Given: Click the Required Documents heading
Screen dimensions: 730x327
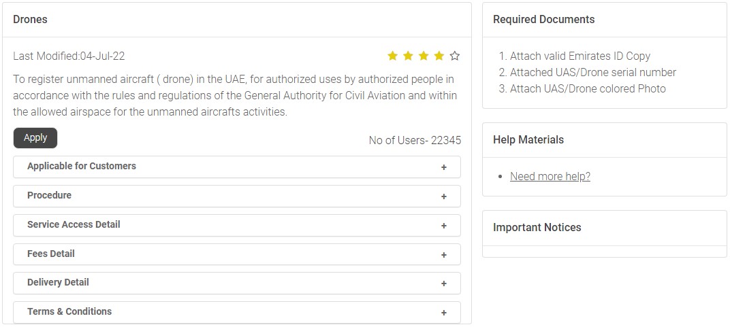Looking at the screenshot, I should [544, 20].
